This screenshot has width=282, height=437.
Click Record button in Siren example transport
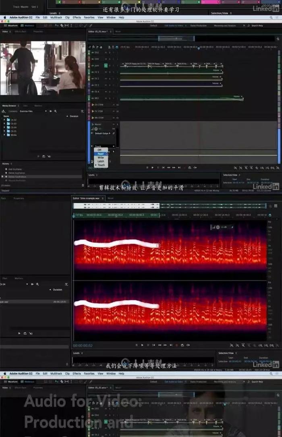(176, 345)
